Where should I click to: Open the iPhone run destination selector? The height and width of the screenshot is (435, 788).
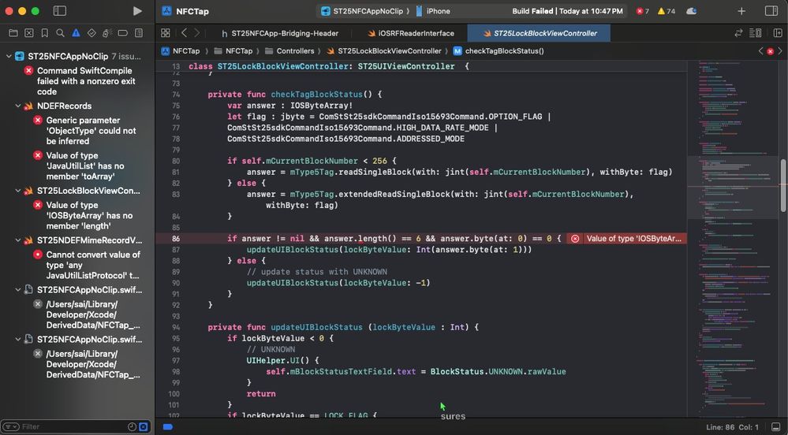[434, 11]
